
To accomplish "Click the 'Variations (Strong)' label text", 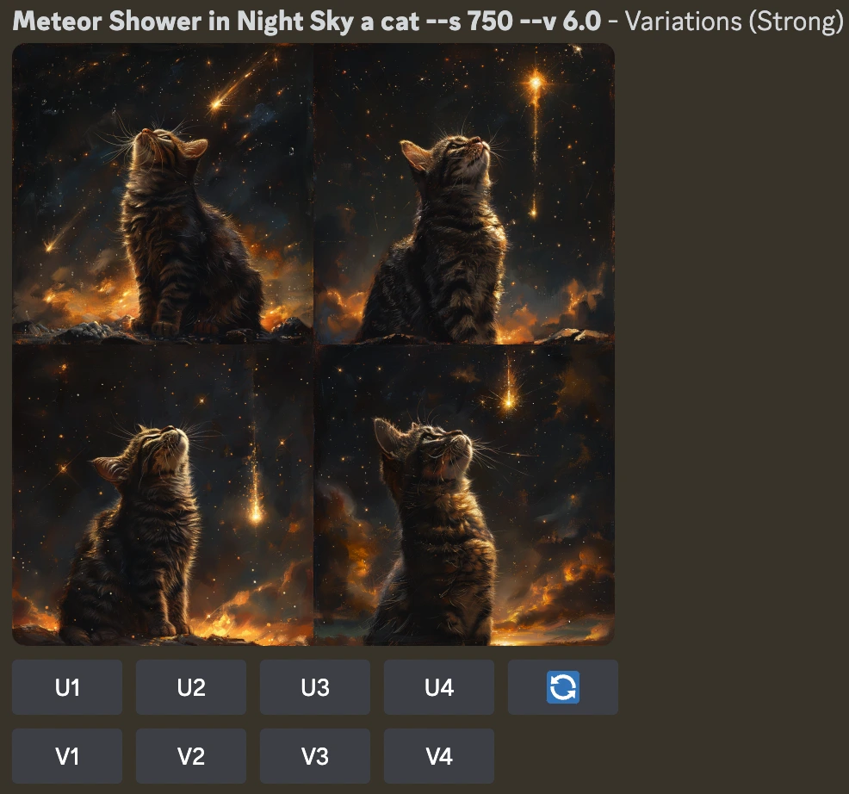I will 734,22.
